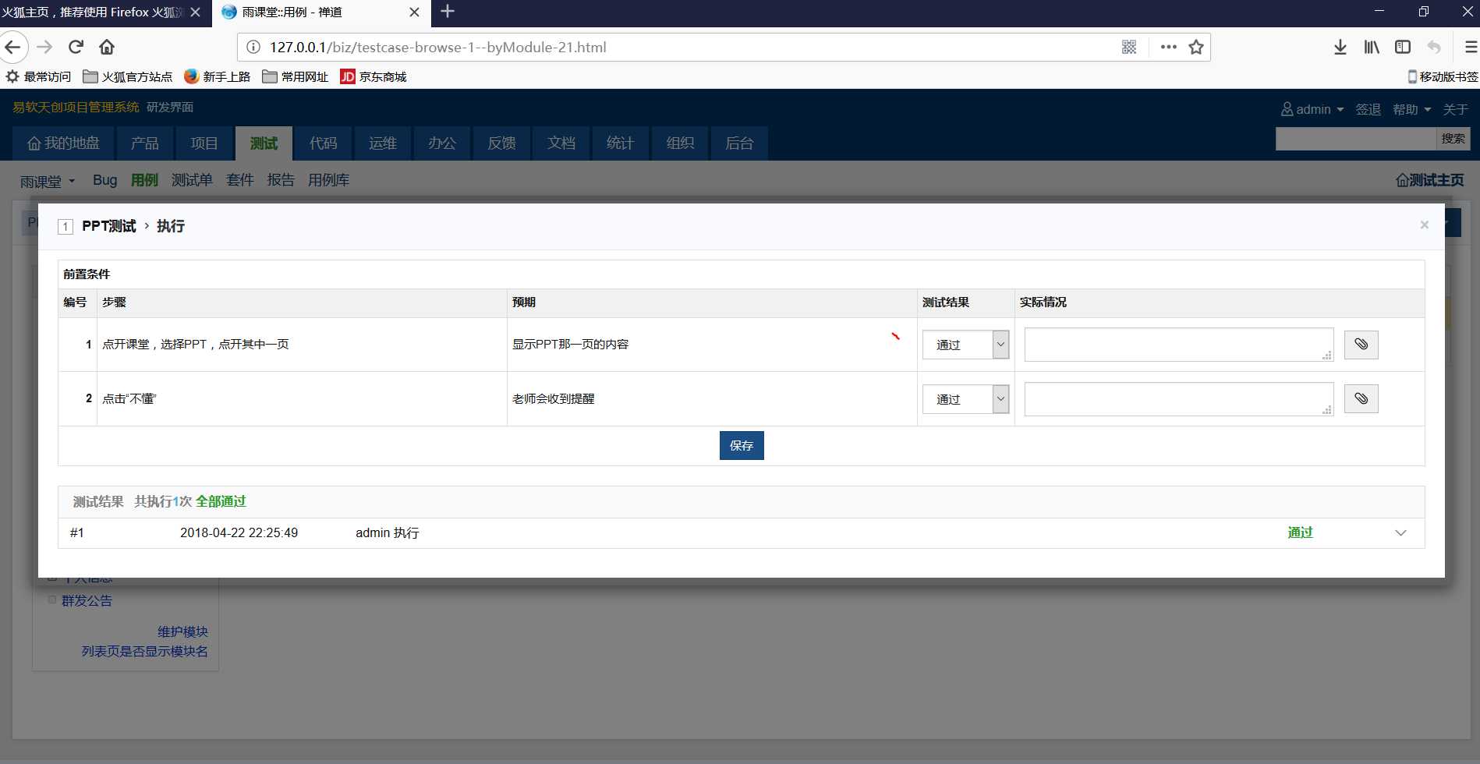Close the PPT测试 execution dialog
This screenshot has width=1480, height=764.
pyautogui.click(x=1424, y=225)
